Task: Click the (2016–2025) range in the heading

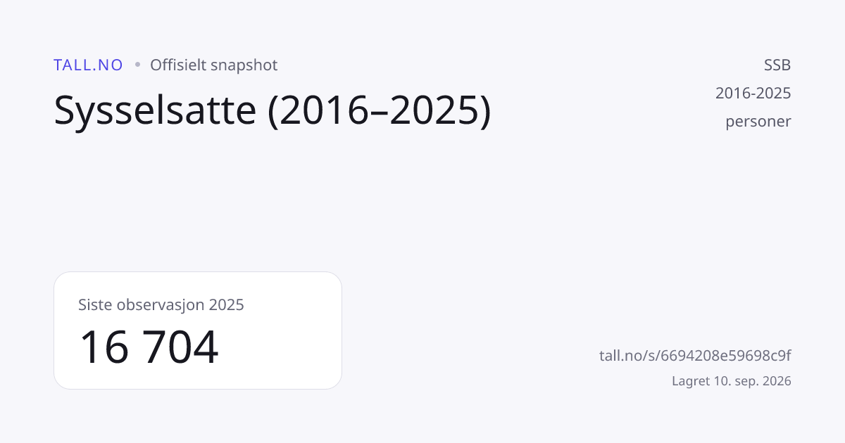Action: pos(380,112)
